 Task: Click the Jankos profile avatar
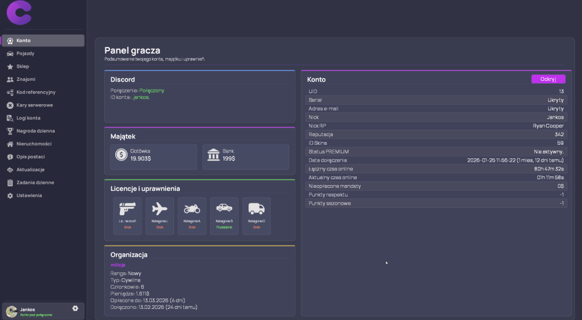pos(12,312)
